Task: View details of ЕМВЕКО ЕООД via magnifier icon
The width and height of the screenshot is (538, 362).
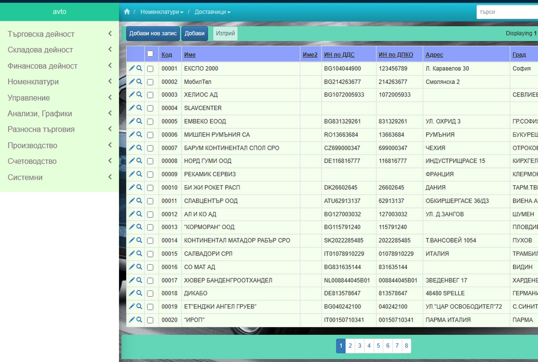Action: [x=139, y=121]
